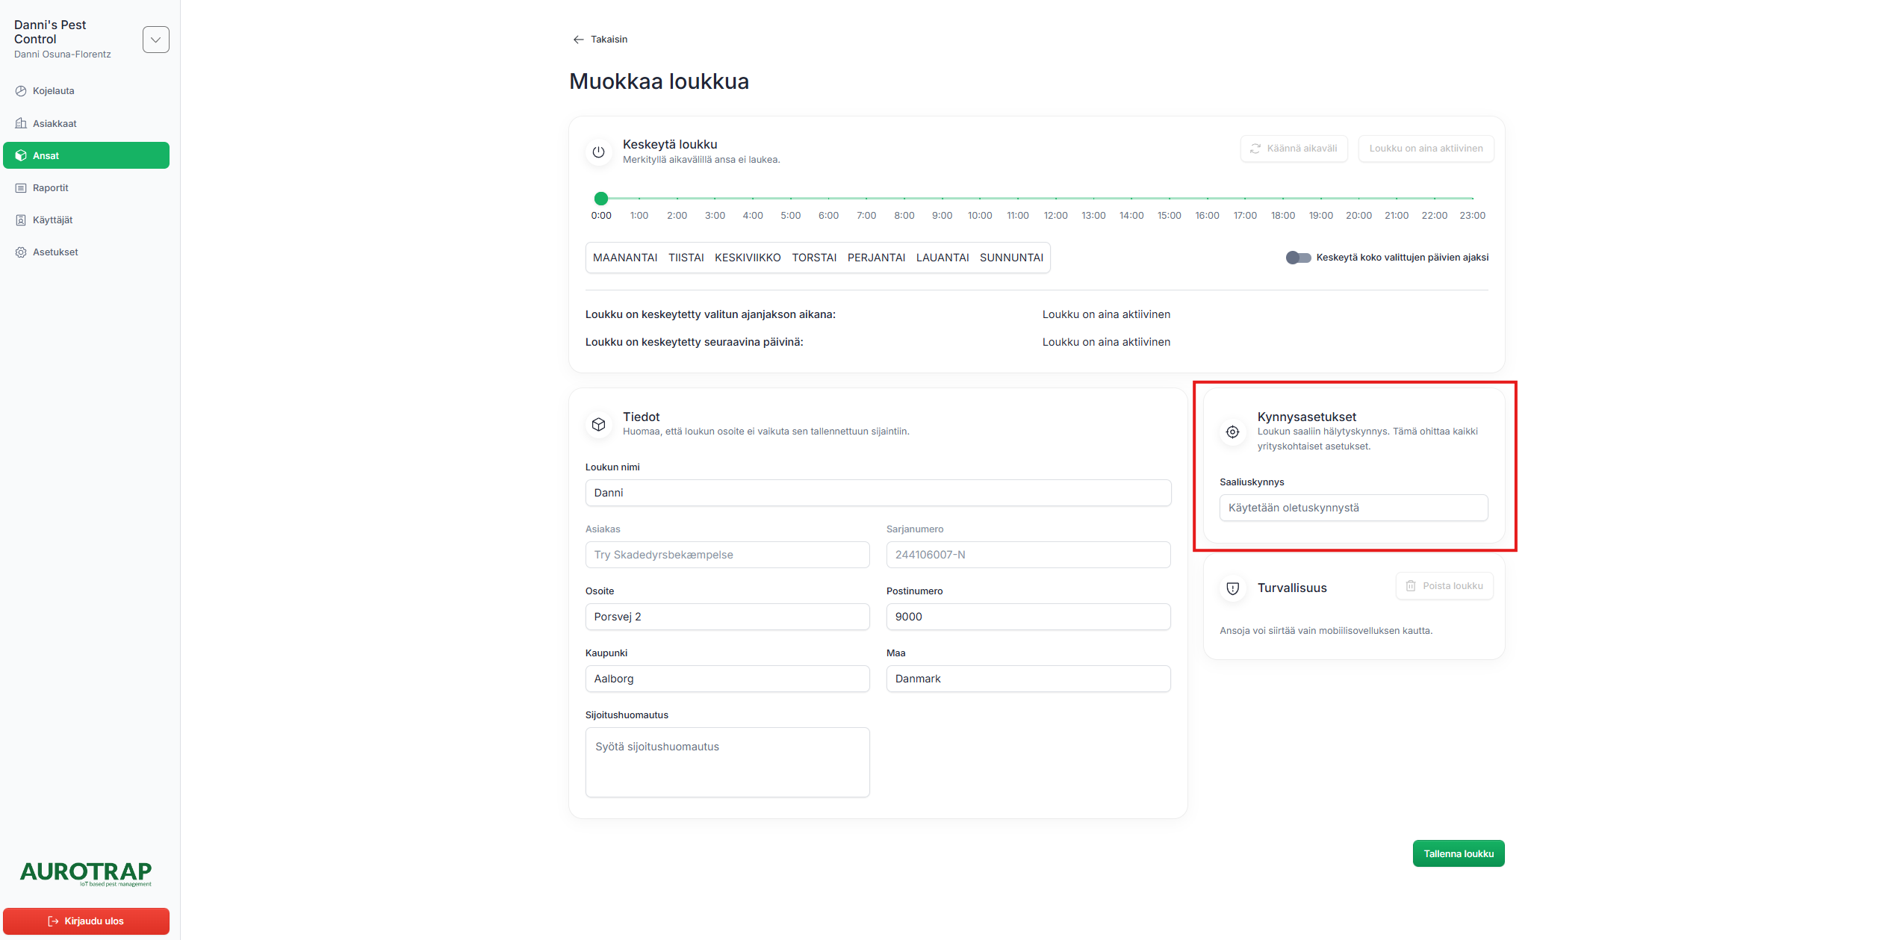This screenshot has width=1888, height=940.
Task: Click the Asiakkaat building icon
Action: coord(21,123)
